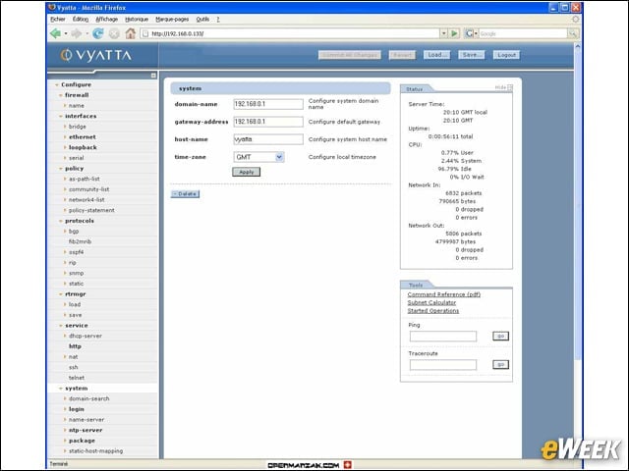
Task: Open the Historique menu
Action: click(137, 20)
